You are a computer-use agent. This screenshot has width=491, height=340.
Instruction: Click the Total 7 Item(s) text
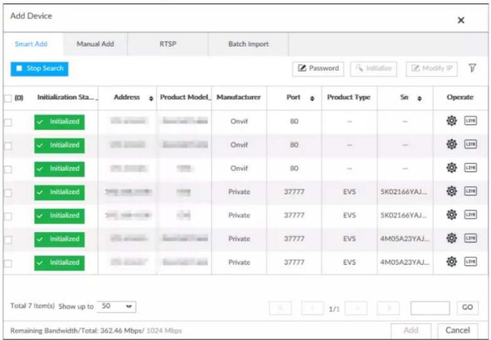point(32,306)
